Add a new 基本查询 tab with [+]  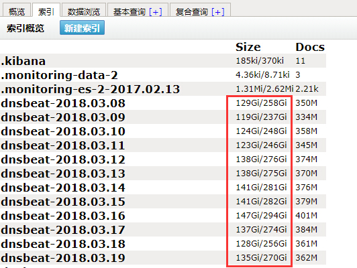point(156,12)
